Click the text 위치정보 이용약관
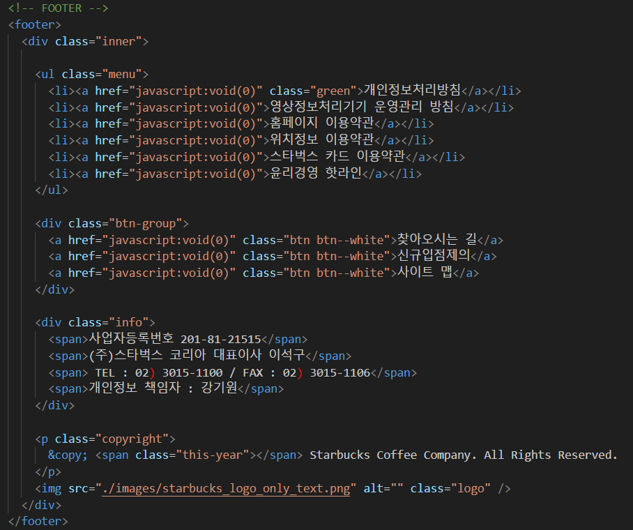This screenshot has width=633, height=530. click(x=322, y=139)
